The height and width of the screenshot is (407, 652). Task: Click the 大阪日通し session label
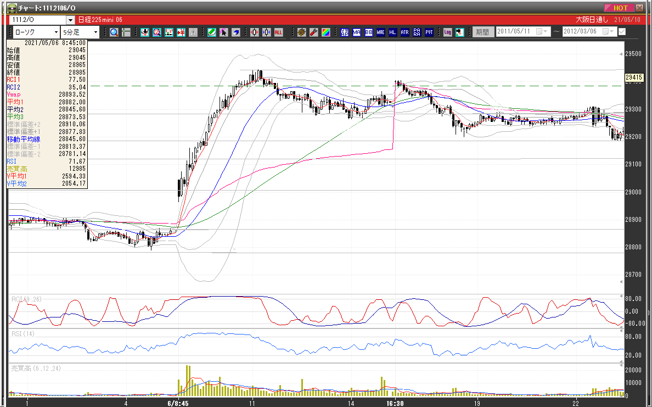(x=592, y=20)
